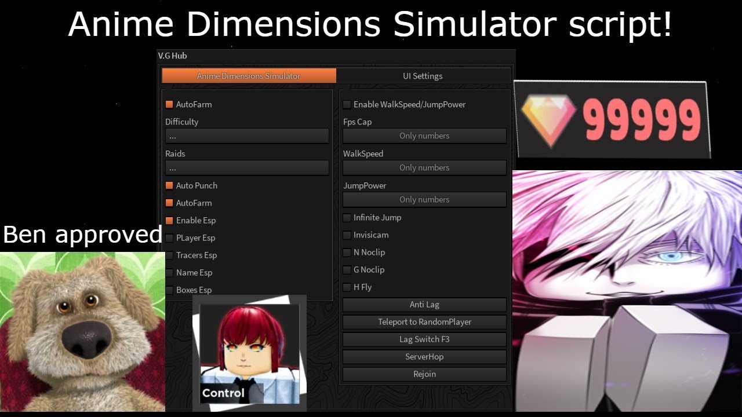Tick Enable WalkSpeed/JumpPower checkbox
The image size is (742, 417).
click(x=347, y=105)
